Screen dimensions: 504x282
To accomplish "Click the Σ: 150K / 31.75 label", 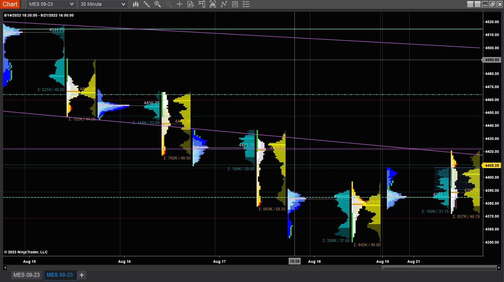I will pyautogui.click(x=435, y=211).
